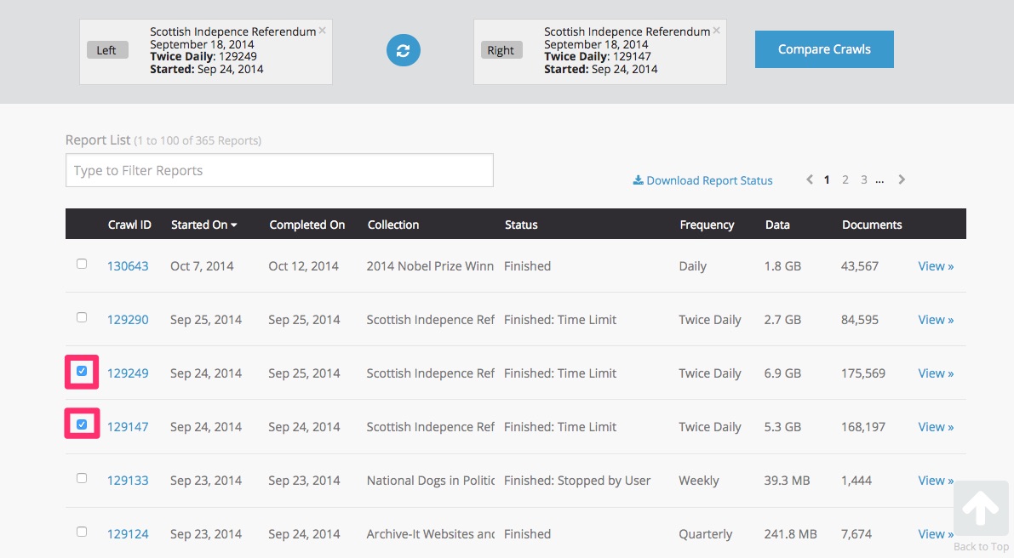
Task: Go to page 3 of reports
Action: [x=863, y=179]
